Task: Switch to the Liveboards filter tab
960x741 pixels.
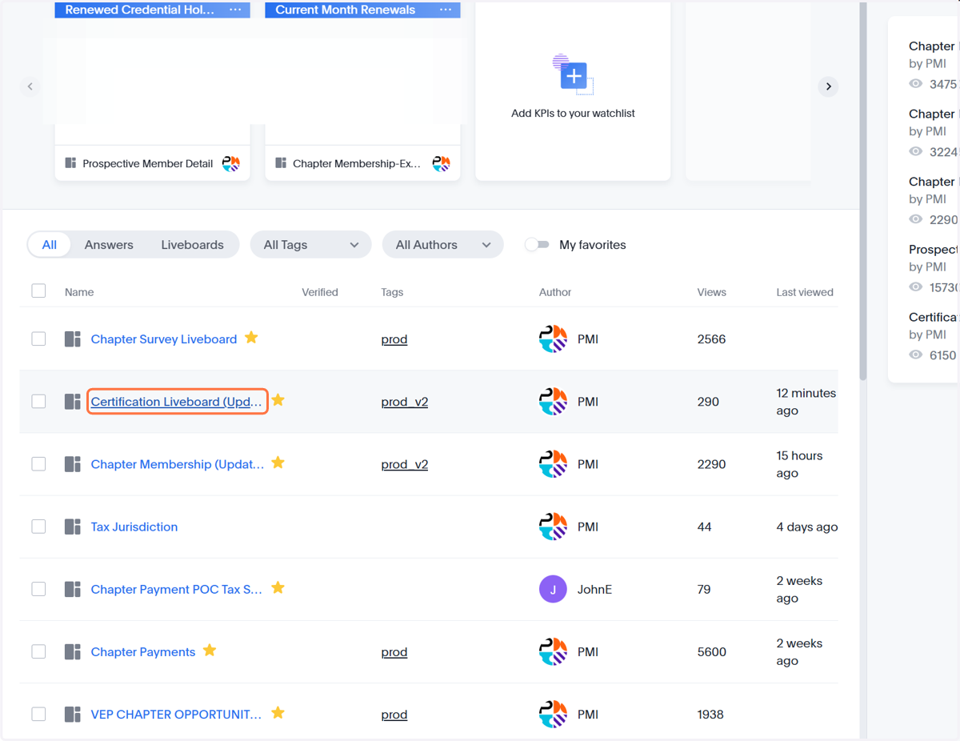Action: point(193,245)
